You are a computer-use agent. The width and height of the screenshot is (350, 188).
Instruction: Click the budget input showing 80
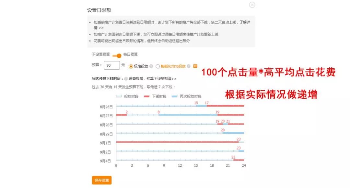(111, 65)
